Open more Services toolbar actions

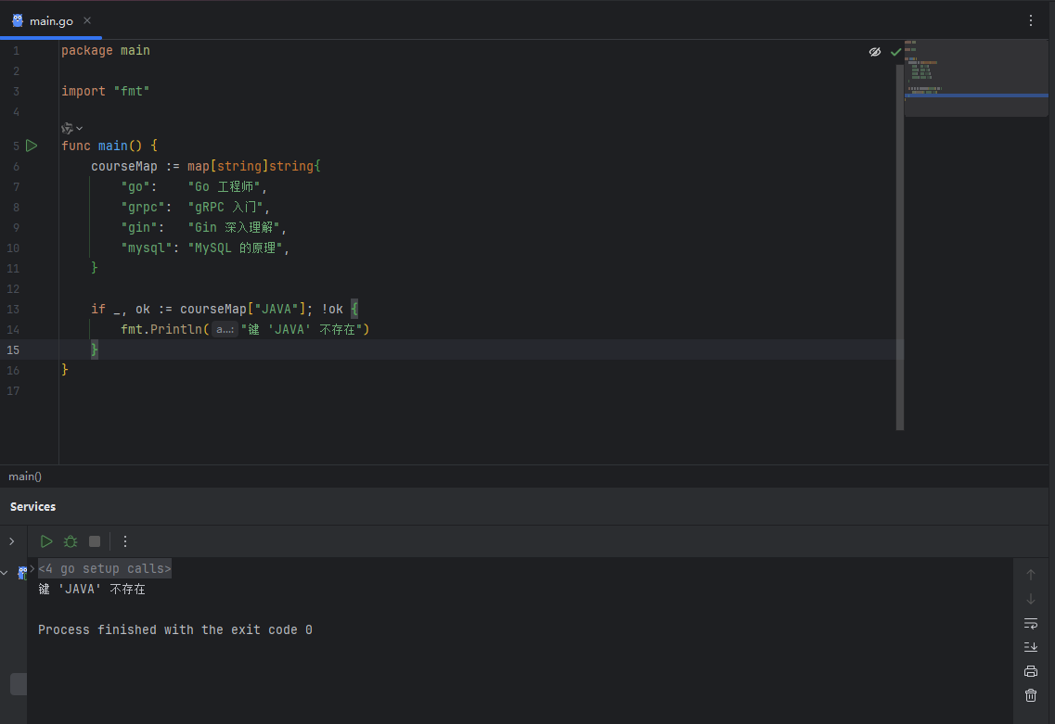125,541
